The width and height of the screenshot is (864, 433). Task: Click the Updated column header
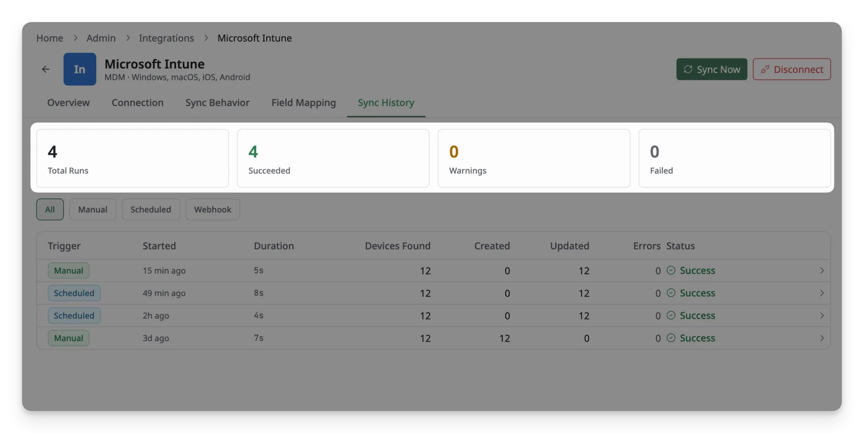tap(569, 246)
